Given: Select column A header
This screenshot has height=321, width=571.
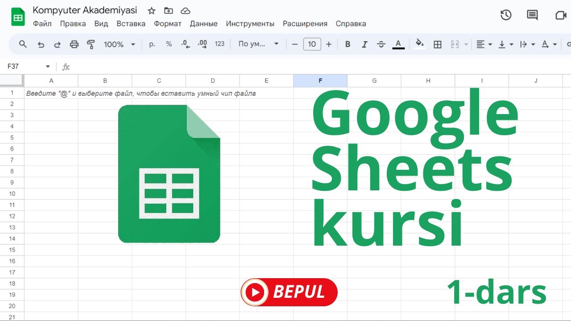Looking at the screenshot, I should click(x=51, y=81).
